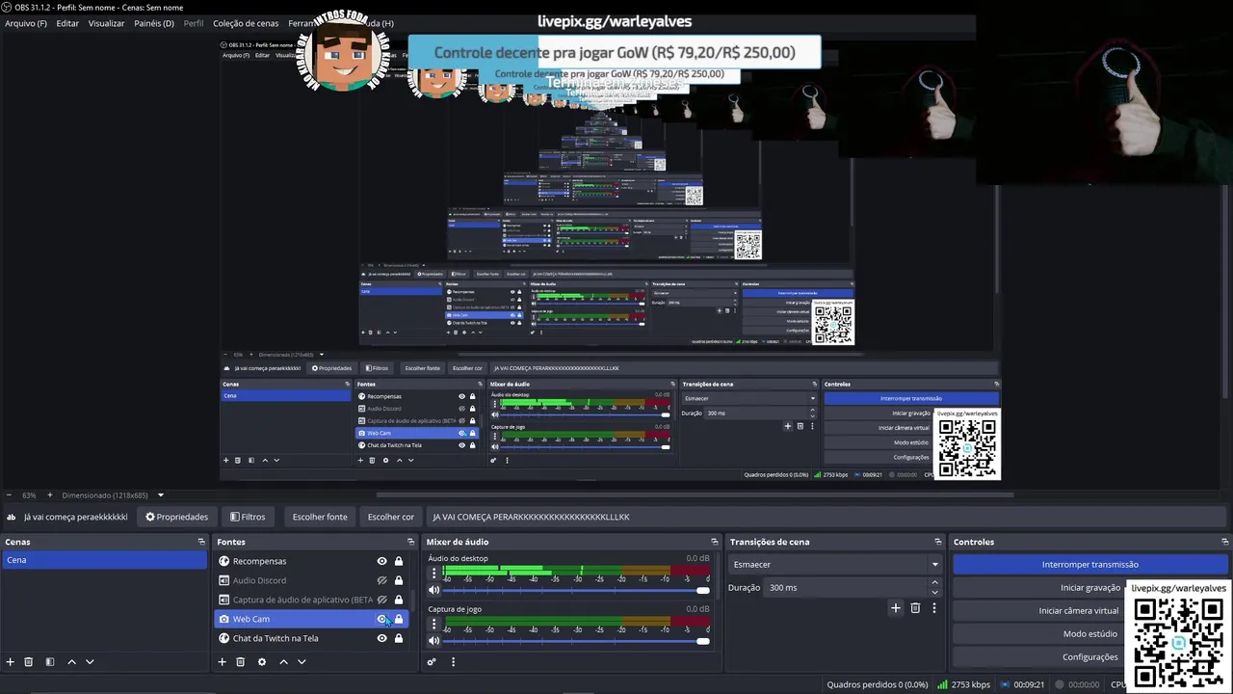Remove selected scene with trash icon
The image size is (1233, 694).
(x=29, y=662)
